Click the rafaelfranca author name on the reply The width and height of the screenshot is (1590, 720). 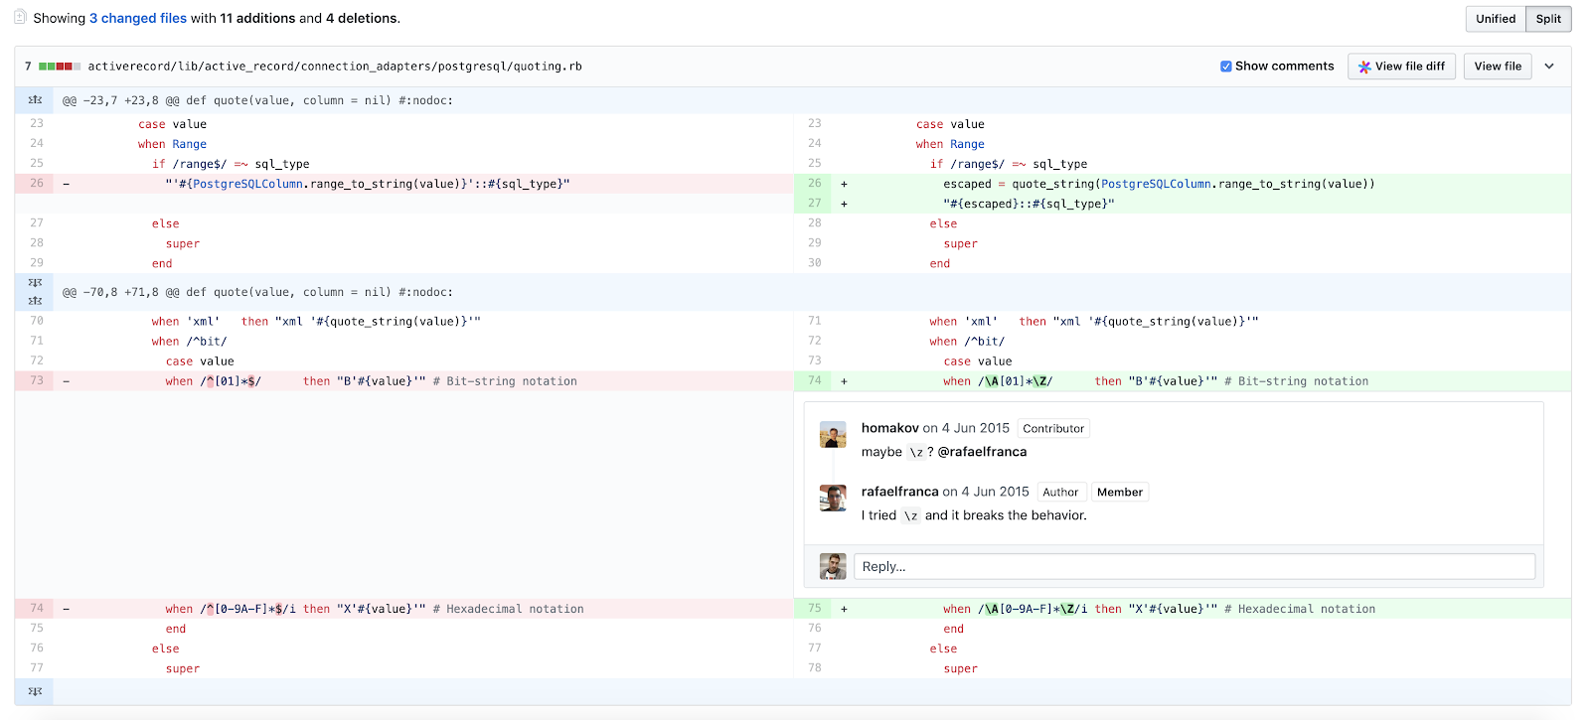click(x=899, y=492)
